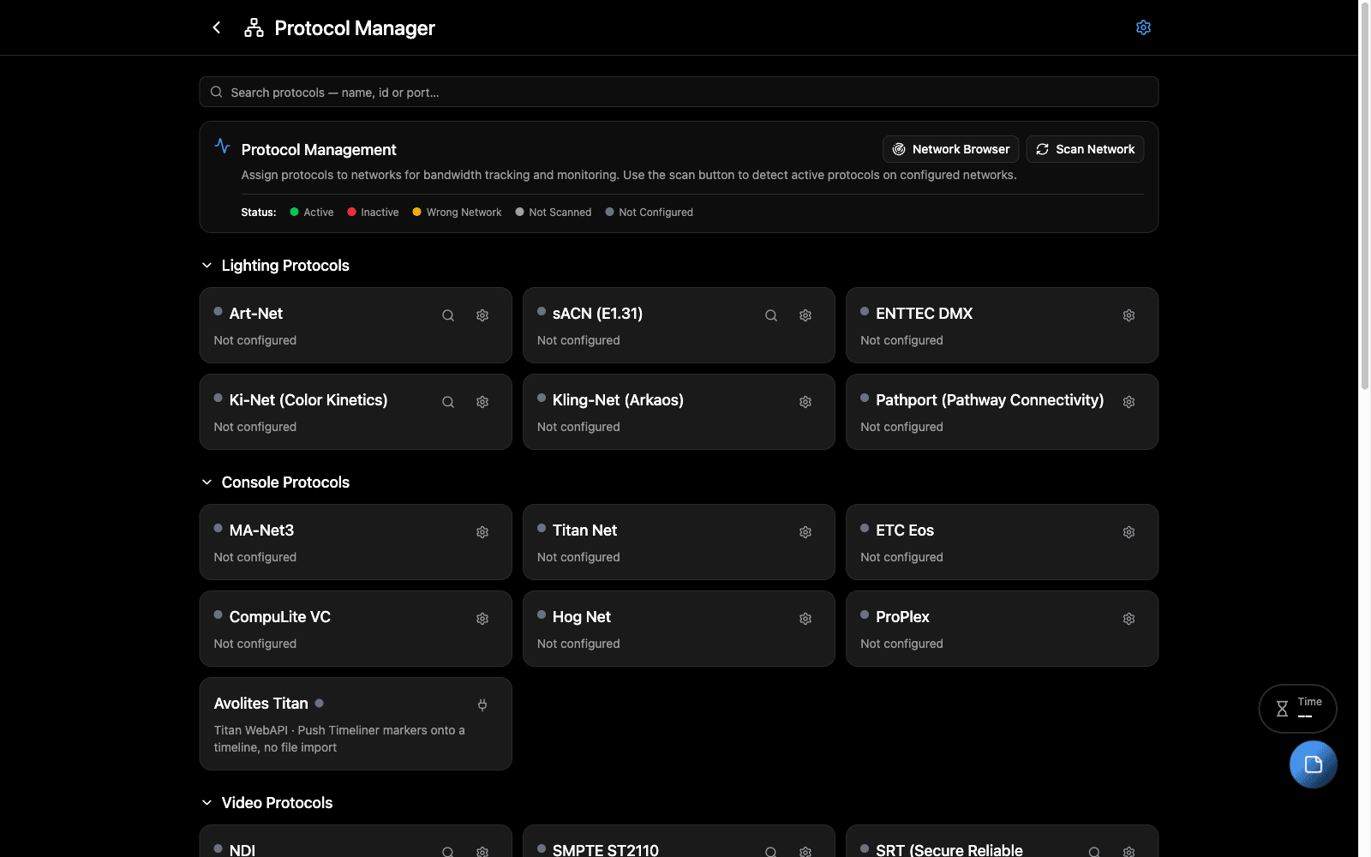Open settings gear on Art-Net card

pyautogui.click(x=482, y=315)
